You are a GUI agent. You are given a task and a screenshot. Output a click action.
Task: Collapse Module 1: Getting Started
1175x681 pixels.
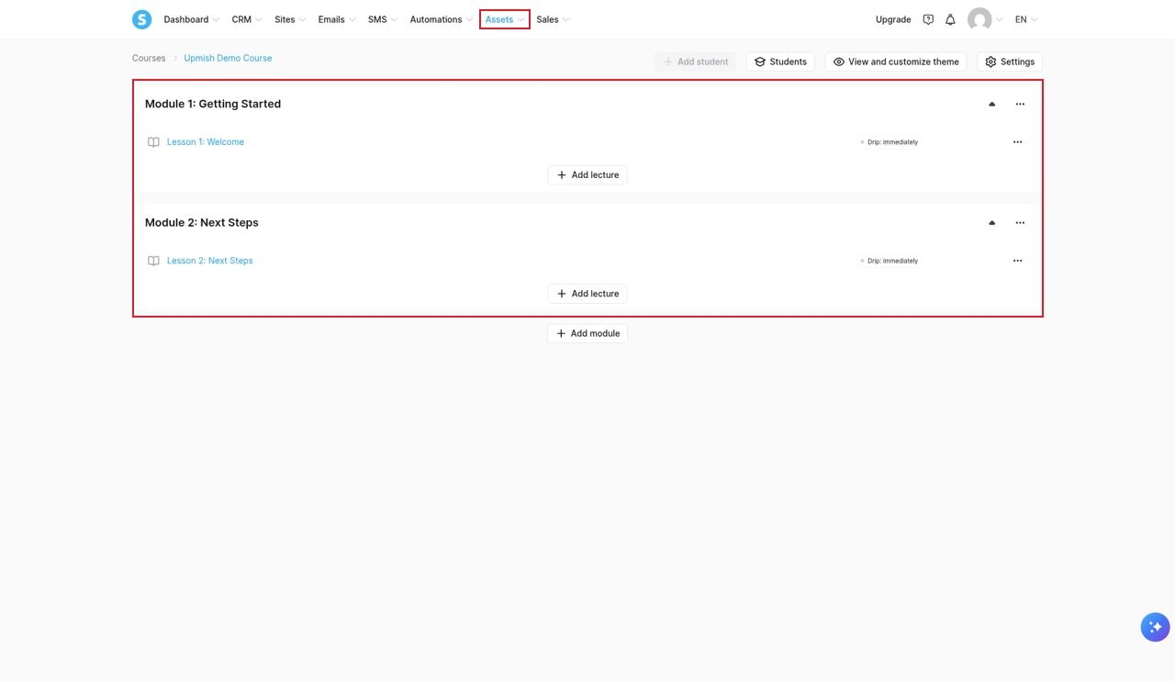pyautogui.click(x=991, y=104)
